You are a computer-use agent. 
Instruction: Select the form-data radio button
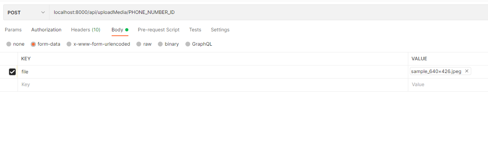click(x=33, y=44)
